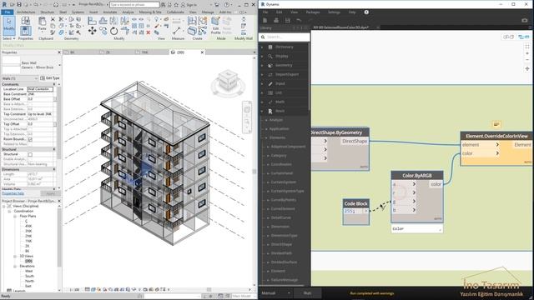The width and height of the screenshot is (534, 300).
Task: Select the Modify tool in Revit ribbon
Action: pos(9,26)
